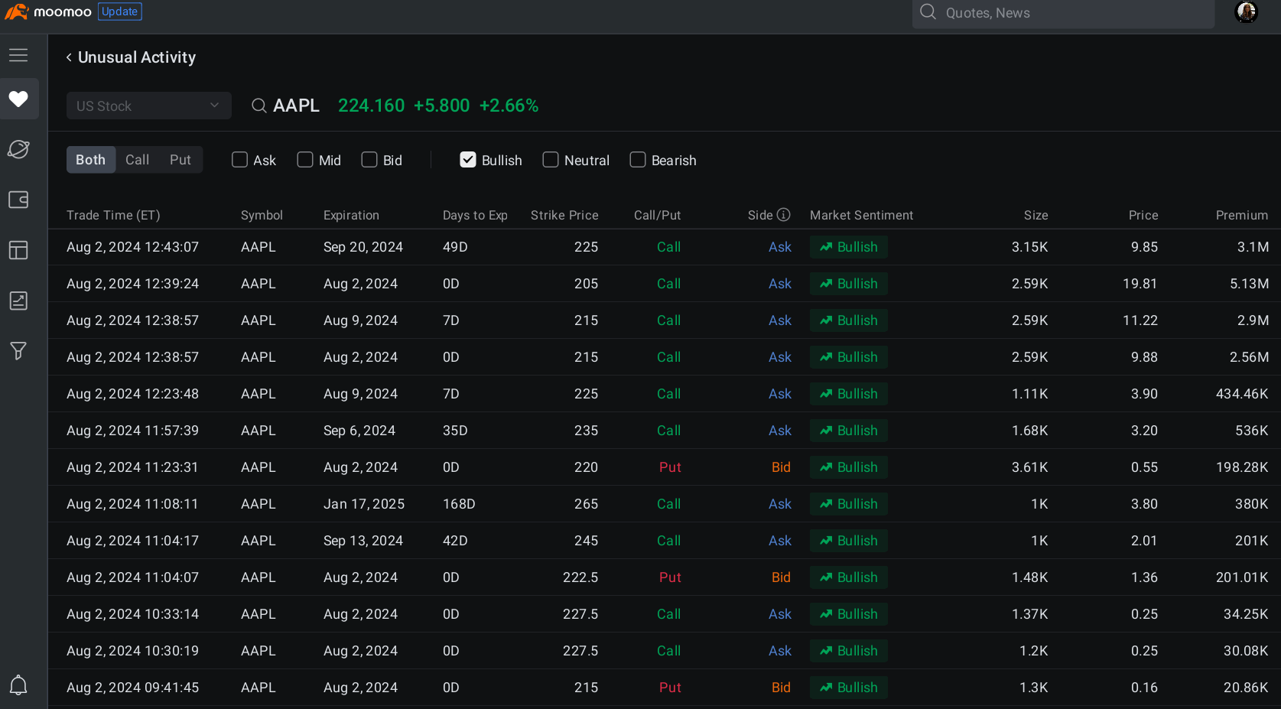Click the Bullish badge in 12:39:24 row
The width and height of the screenshot is (1281, 709).
(849, 284)
